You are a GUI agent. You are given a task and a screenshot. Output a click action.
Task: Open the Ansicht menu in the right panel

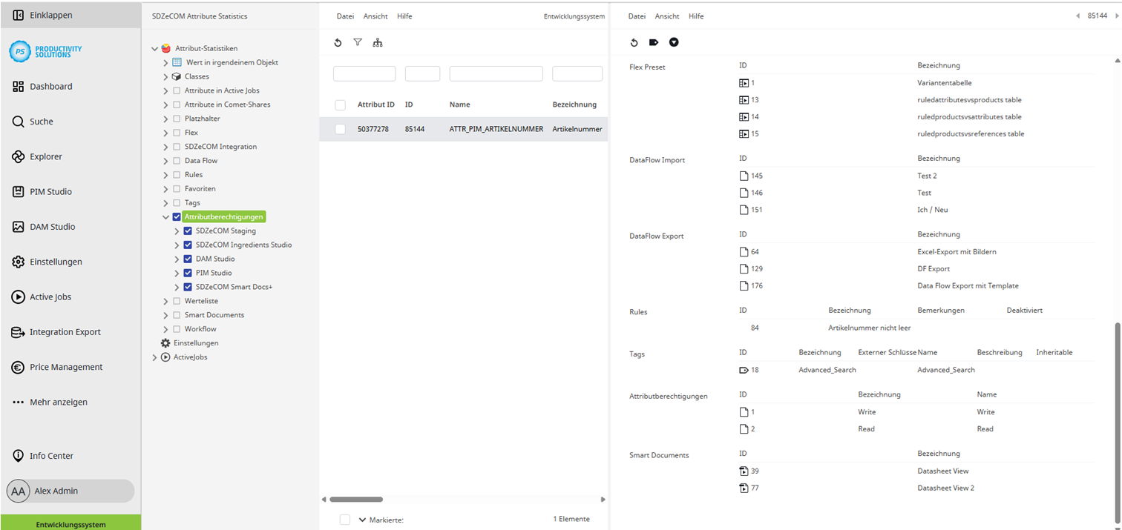click(666, 16)
